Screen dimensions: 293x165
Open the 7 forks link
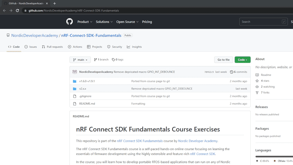tap(262, 92)
